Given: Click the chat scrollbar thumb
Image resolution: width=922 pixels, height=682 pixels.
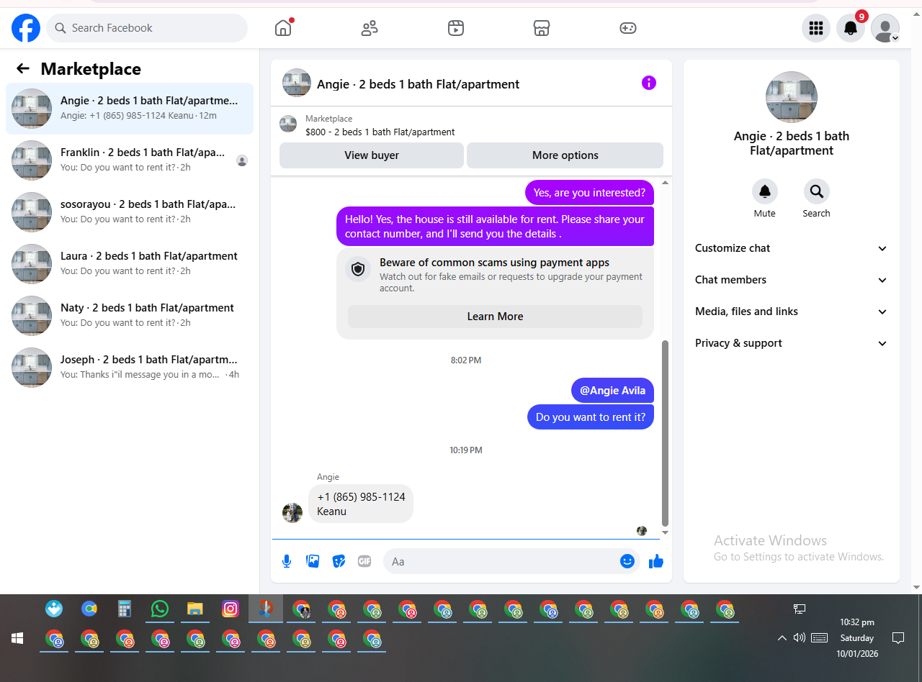Looking at the screenshot, I should [665, 434].
